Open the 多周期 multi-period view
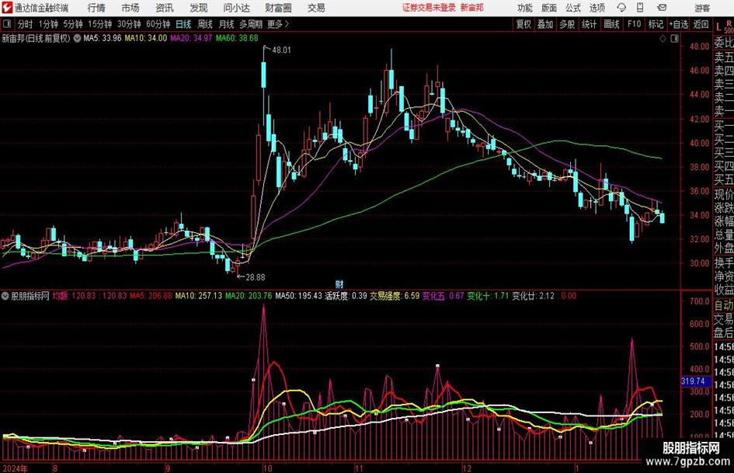The image size is (734, 473). click(251, 24)
